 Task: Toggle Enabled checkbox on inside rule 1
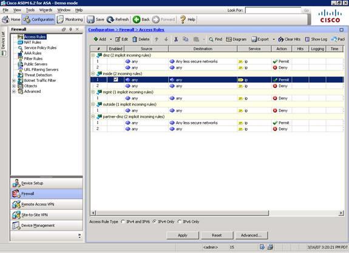pyautogui.click(x=116, y=79)
